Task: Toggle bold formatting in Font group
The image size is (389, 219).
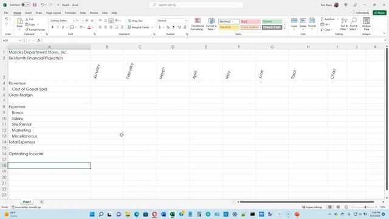Action: (x=52, y=27)
